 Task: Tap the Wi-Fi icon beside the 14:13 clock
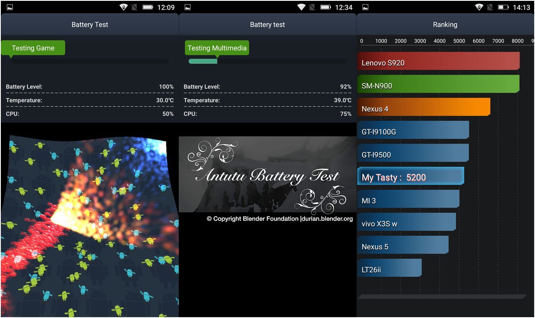click(x=480, y=7)
